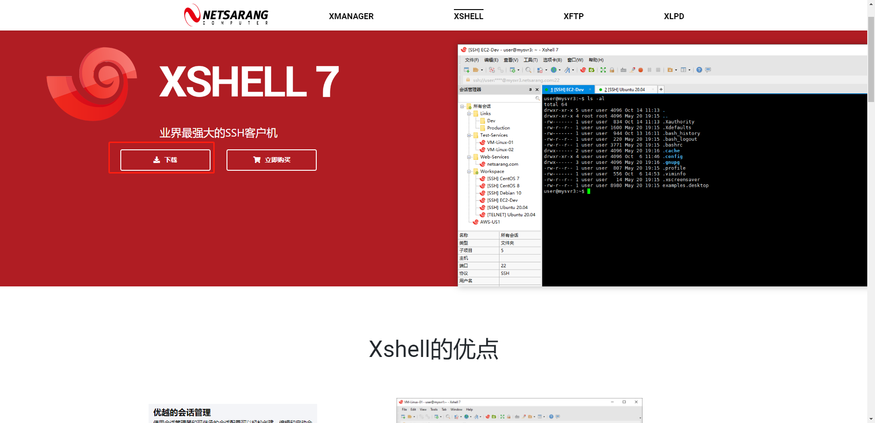Screen dimensions: 875x423
Task: Click the page vertical scrollbar thumb
Action: coord(871,59)
